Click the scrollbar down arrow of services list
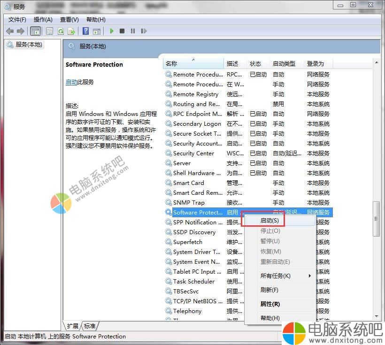This screenshot has width=385, height=345. click(x=377, y=316)
